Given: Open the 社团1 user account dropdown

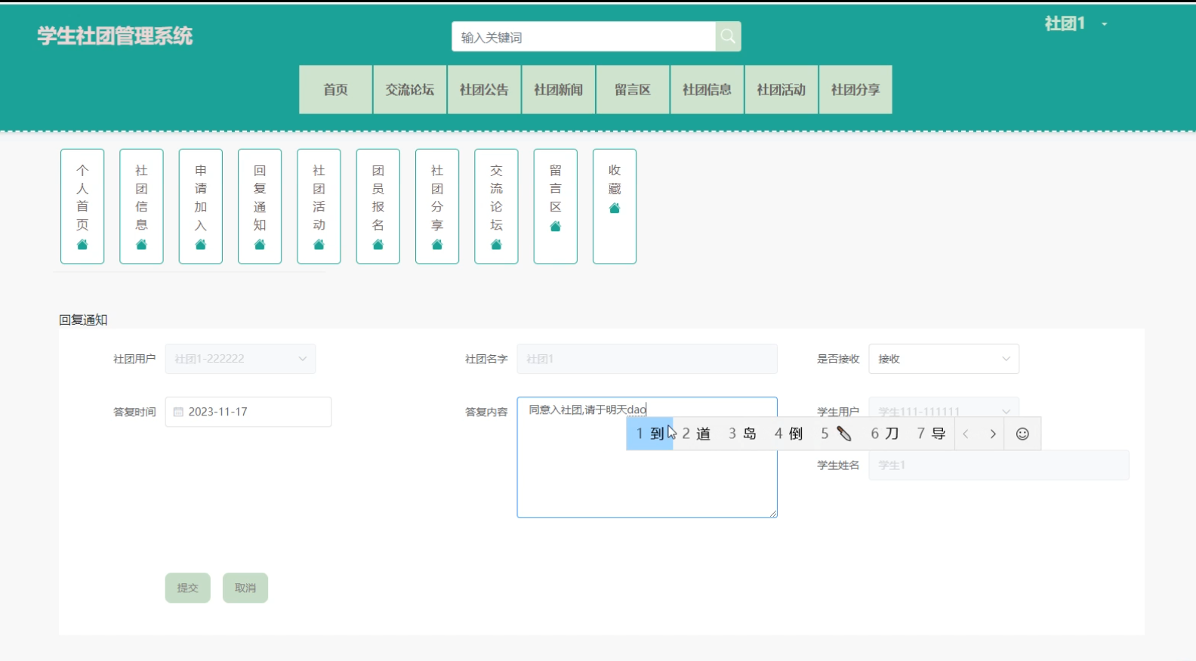Looking at the screenshot, I should (1075, 24).
